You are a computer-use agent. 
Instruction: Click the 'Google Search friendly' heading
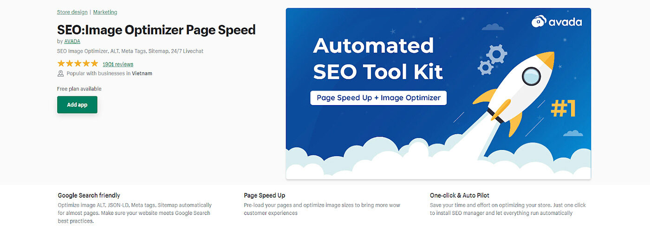point(89,195)
